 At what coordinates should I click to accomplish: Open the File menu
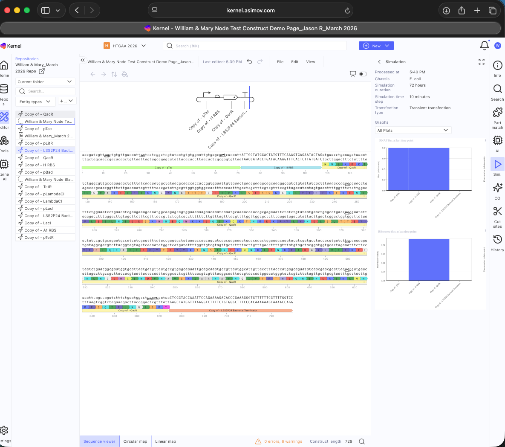click(280, 62)
